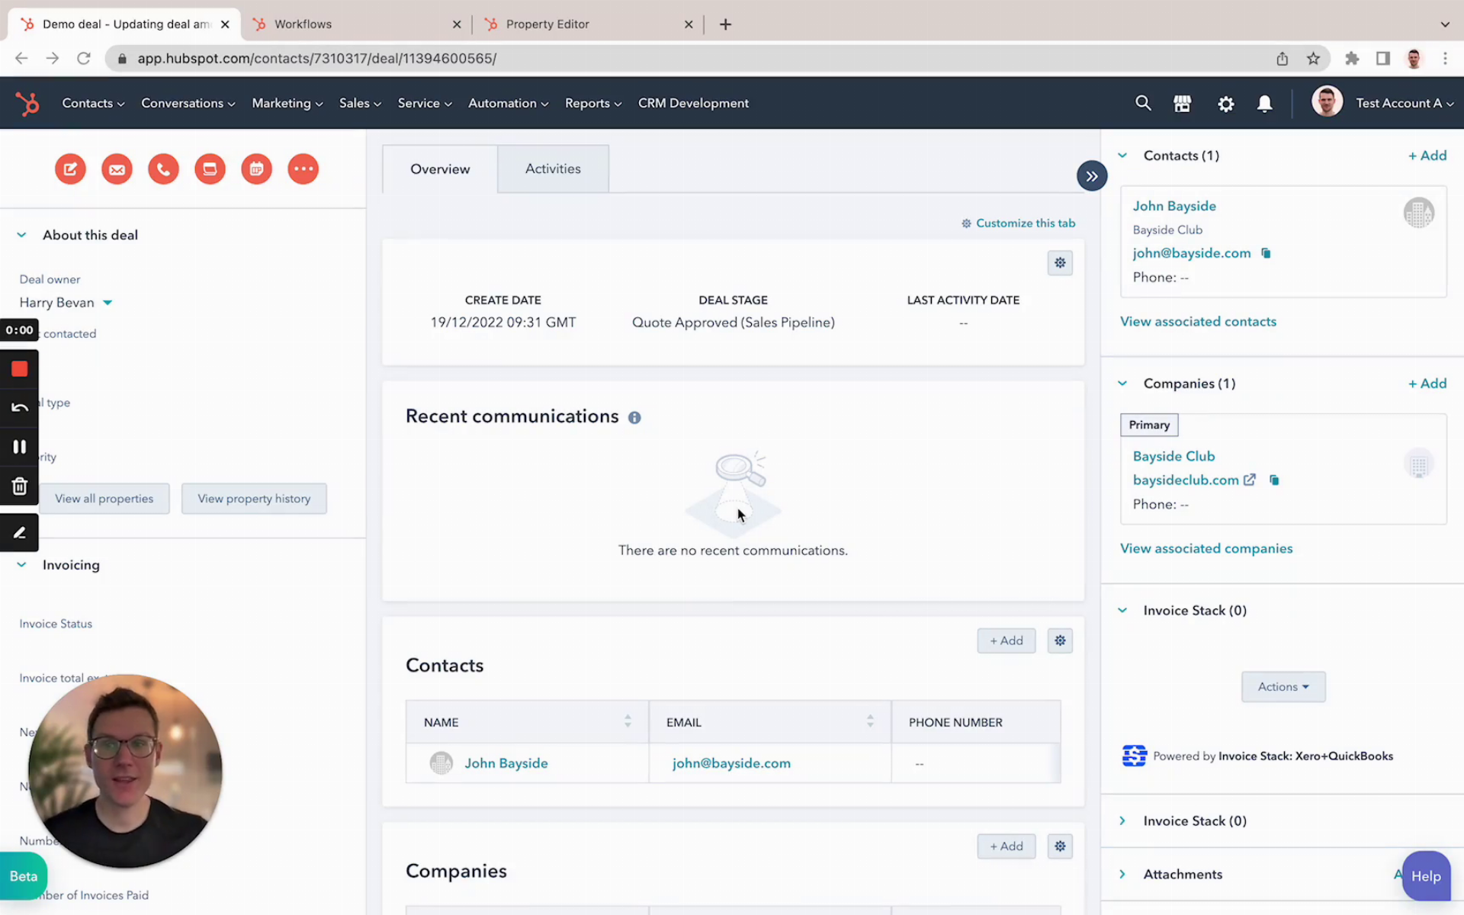This screenshot has width=1464, height=915.
Task: Copy john@bayside.com email with copy icon
Action: [x=1266, y=253]
